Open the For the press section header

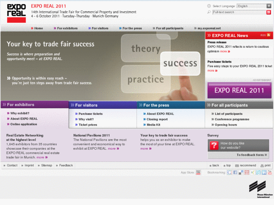click(171, 105)
